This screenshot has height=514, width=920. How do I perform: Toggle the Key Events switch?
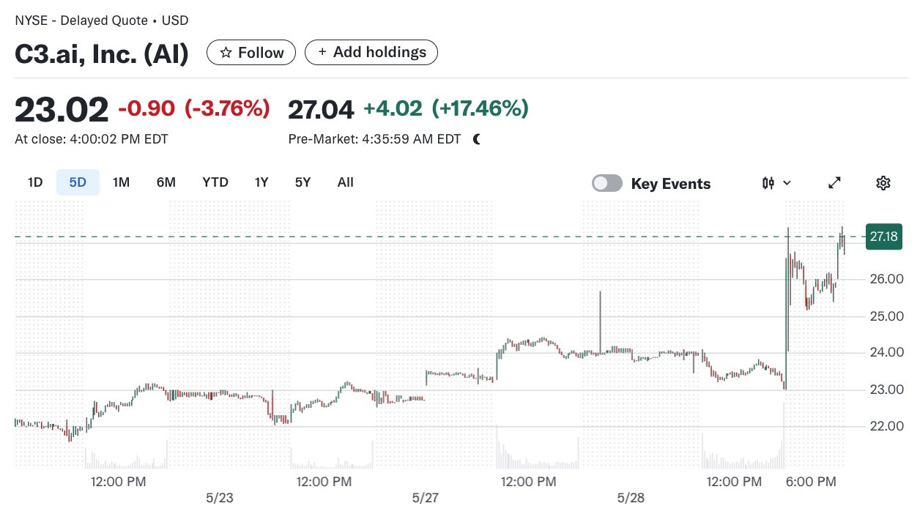pos(607,183)
